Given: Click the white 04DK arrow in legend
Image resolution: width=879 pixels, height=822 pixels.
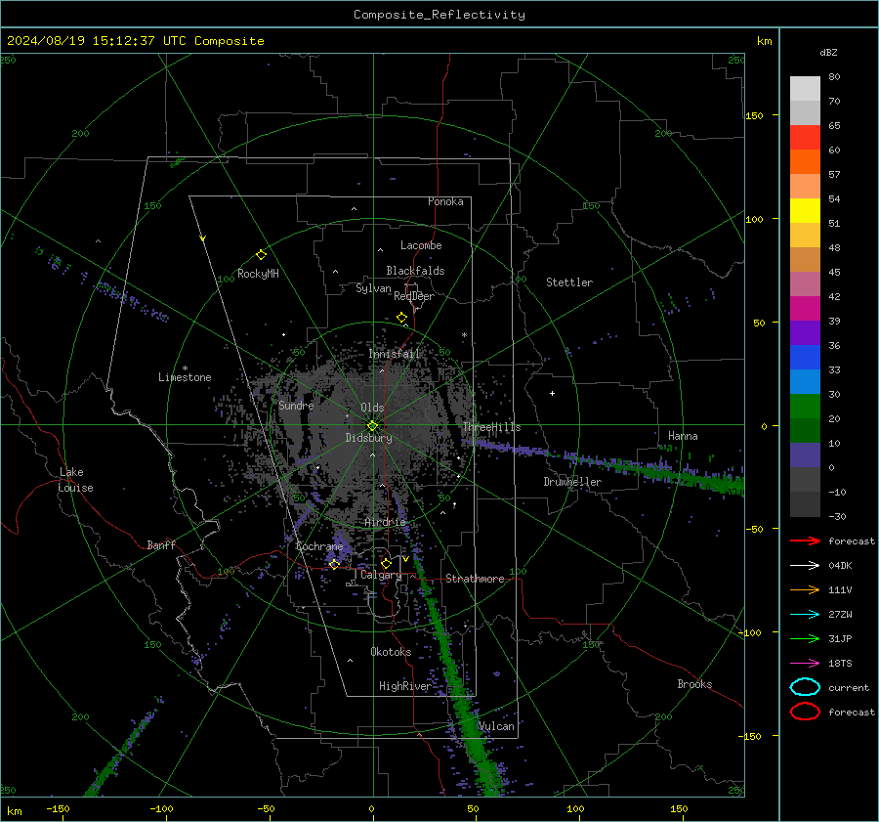Looking at the screenshot, I should point(805,566).
